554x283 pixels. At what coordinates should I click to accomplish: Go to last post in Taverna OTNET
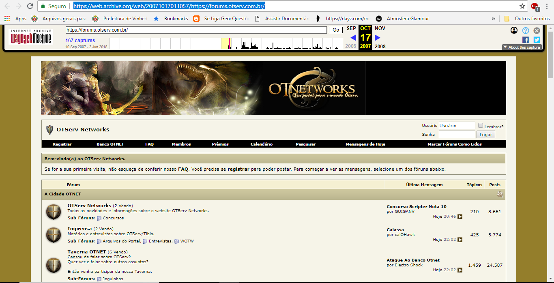[460, 270]
